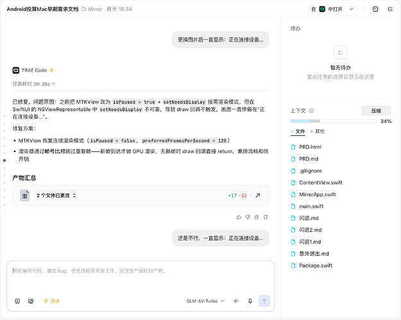Open ContentView.swift in the file list
The width and height of the screenshot is (401, 320).
[x=320, y=183]
